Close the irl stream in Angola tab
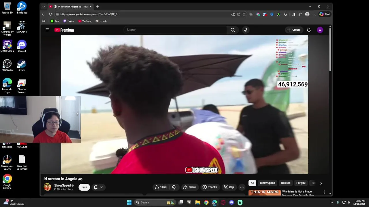This screenshot has width=369, height=207. tap(91, 6)
